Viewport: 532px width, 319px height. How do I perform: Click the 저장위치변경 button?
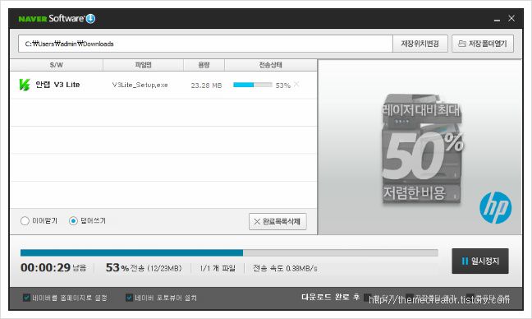click(420, 44)
